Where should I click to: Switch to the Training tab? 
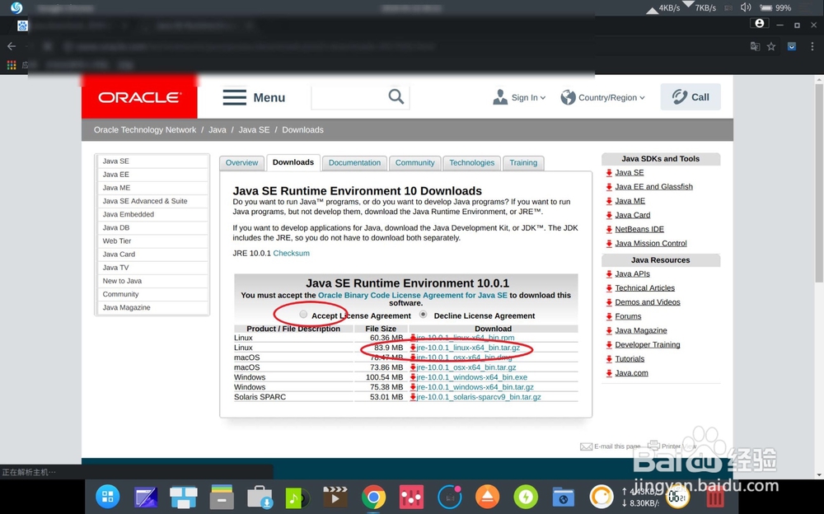523,163
